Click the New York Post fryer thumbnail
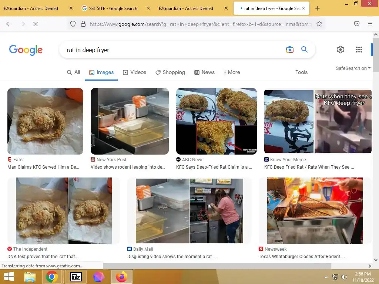The image size is (379, 284). [130, 121]
